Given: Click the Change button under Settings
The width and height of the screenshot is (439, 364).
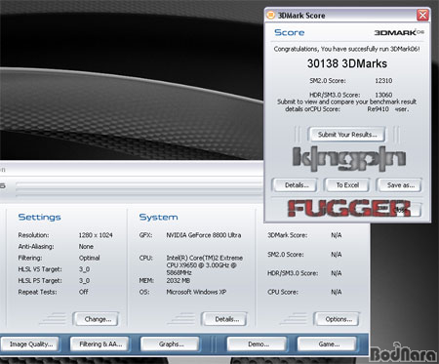Looking at the screenshot, I should point(98,319).
